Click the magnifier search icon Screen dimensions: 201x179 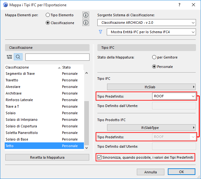point(18,57)
